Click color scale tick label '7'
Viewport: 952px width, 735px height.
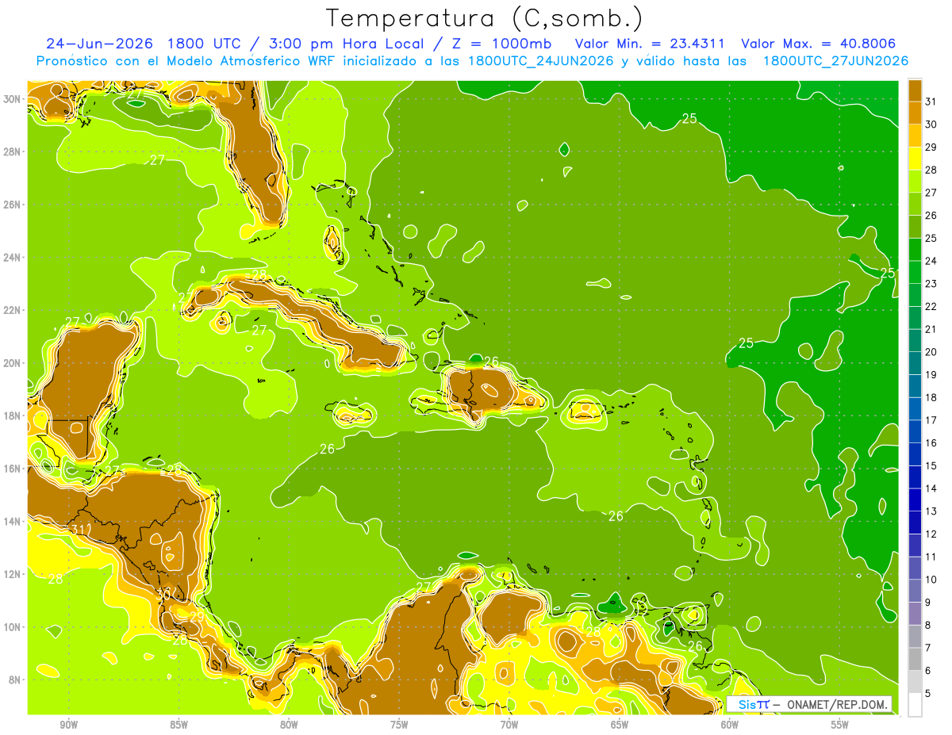[x=928, y=649]
